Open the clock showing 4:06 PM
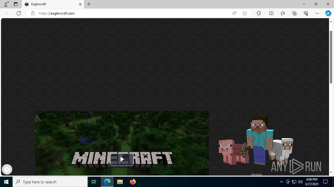 (x=312, y=182)
